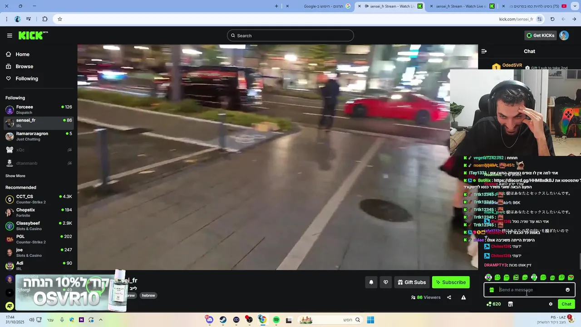
Task: Open Discord from the taskbar
Action: (209, 320)
